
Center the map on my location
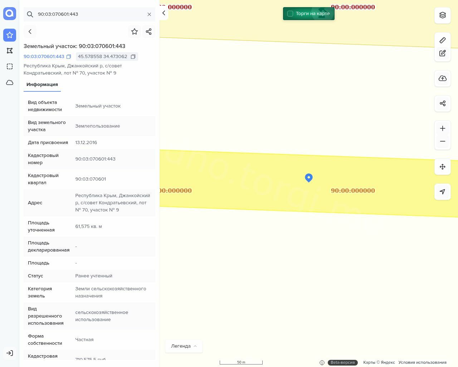(x=443, y=192)
